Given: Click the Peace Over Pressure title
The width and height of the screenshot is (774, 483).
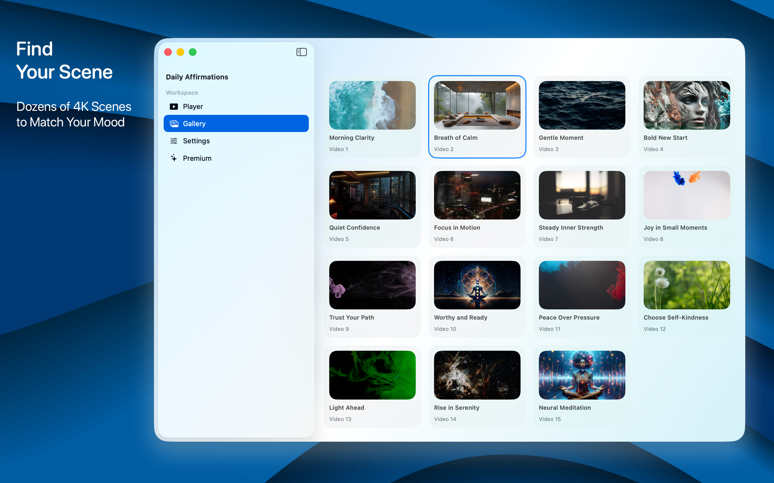Looking at the screenshot, I should (x=569, y=317).
